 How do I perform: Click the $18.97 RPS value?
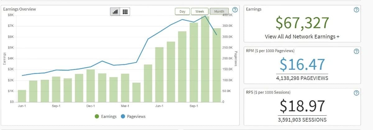pyautogui.click(x=302, y=106)
